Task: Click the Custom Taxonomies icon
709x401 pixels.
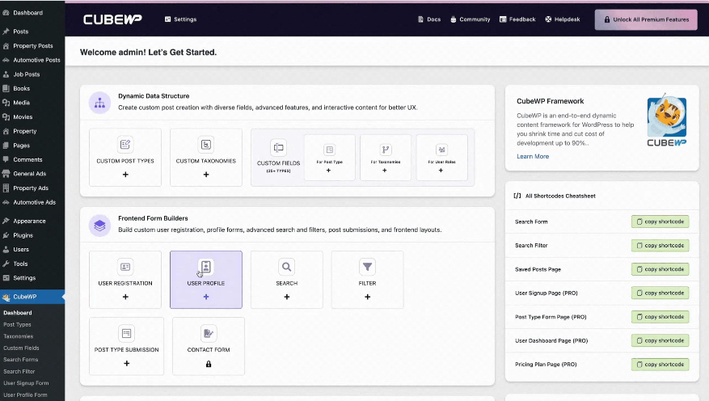Action: 205,144
